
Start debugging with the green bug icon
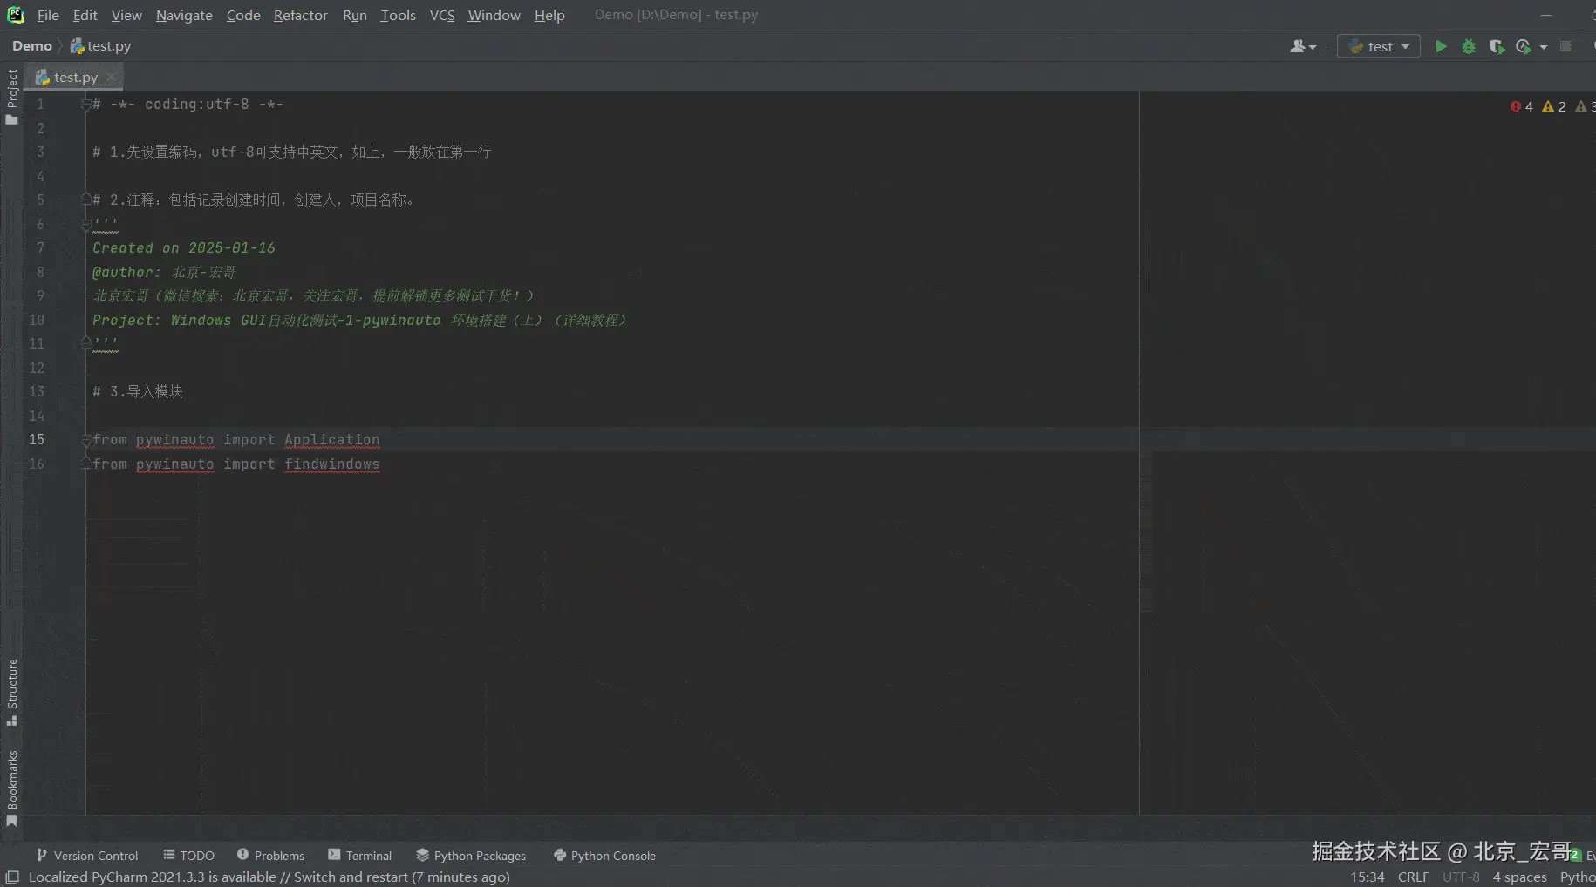pos(1469,46)
